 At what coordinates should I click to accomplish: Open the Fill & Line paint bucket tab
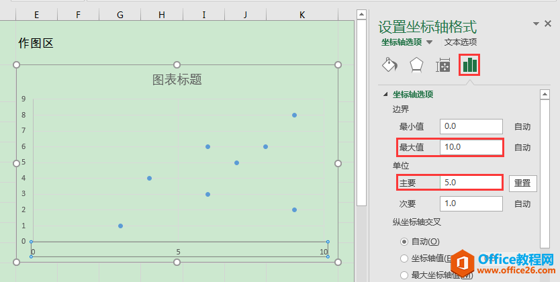point(388,64)
